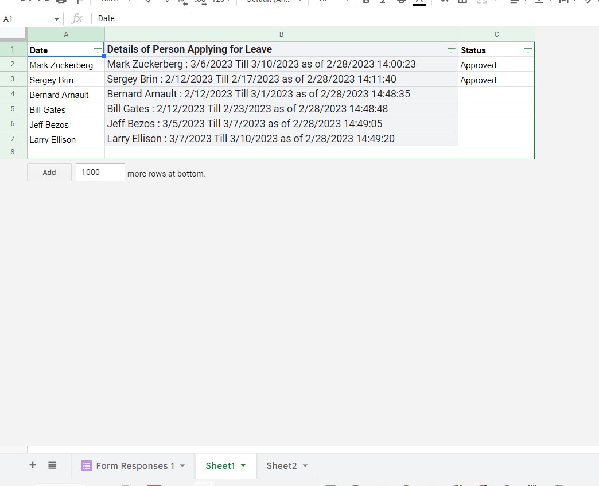Open the filter on Details of Person column
Screen dimensions: 599x486
tap(451, 50)
